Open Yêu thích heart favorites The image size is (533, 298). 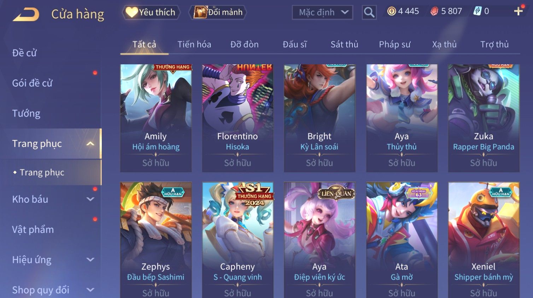[x=151, y=12]
